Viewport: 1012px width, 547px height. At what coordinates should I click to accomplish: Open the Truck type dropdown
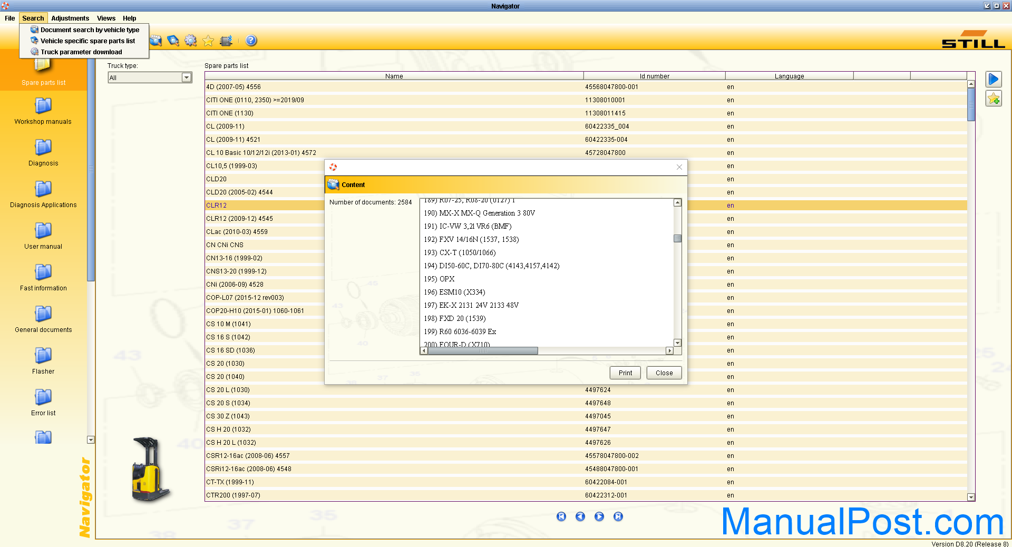point(186,77)
